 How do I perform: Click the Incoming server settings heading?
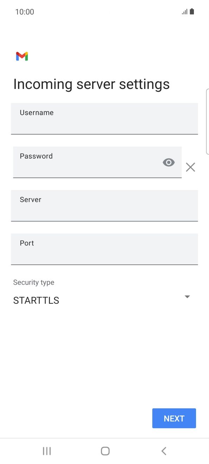91,84
